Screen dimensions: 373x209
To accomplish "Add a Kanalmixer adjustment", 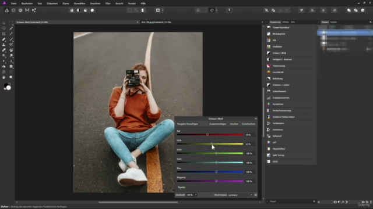I will coord(291,104).
